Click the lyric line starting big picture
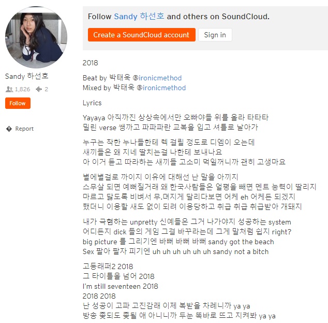 click(x=178, y=242)
